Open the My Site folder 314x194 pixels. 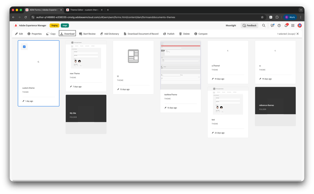click(x=86, y=114)
